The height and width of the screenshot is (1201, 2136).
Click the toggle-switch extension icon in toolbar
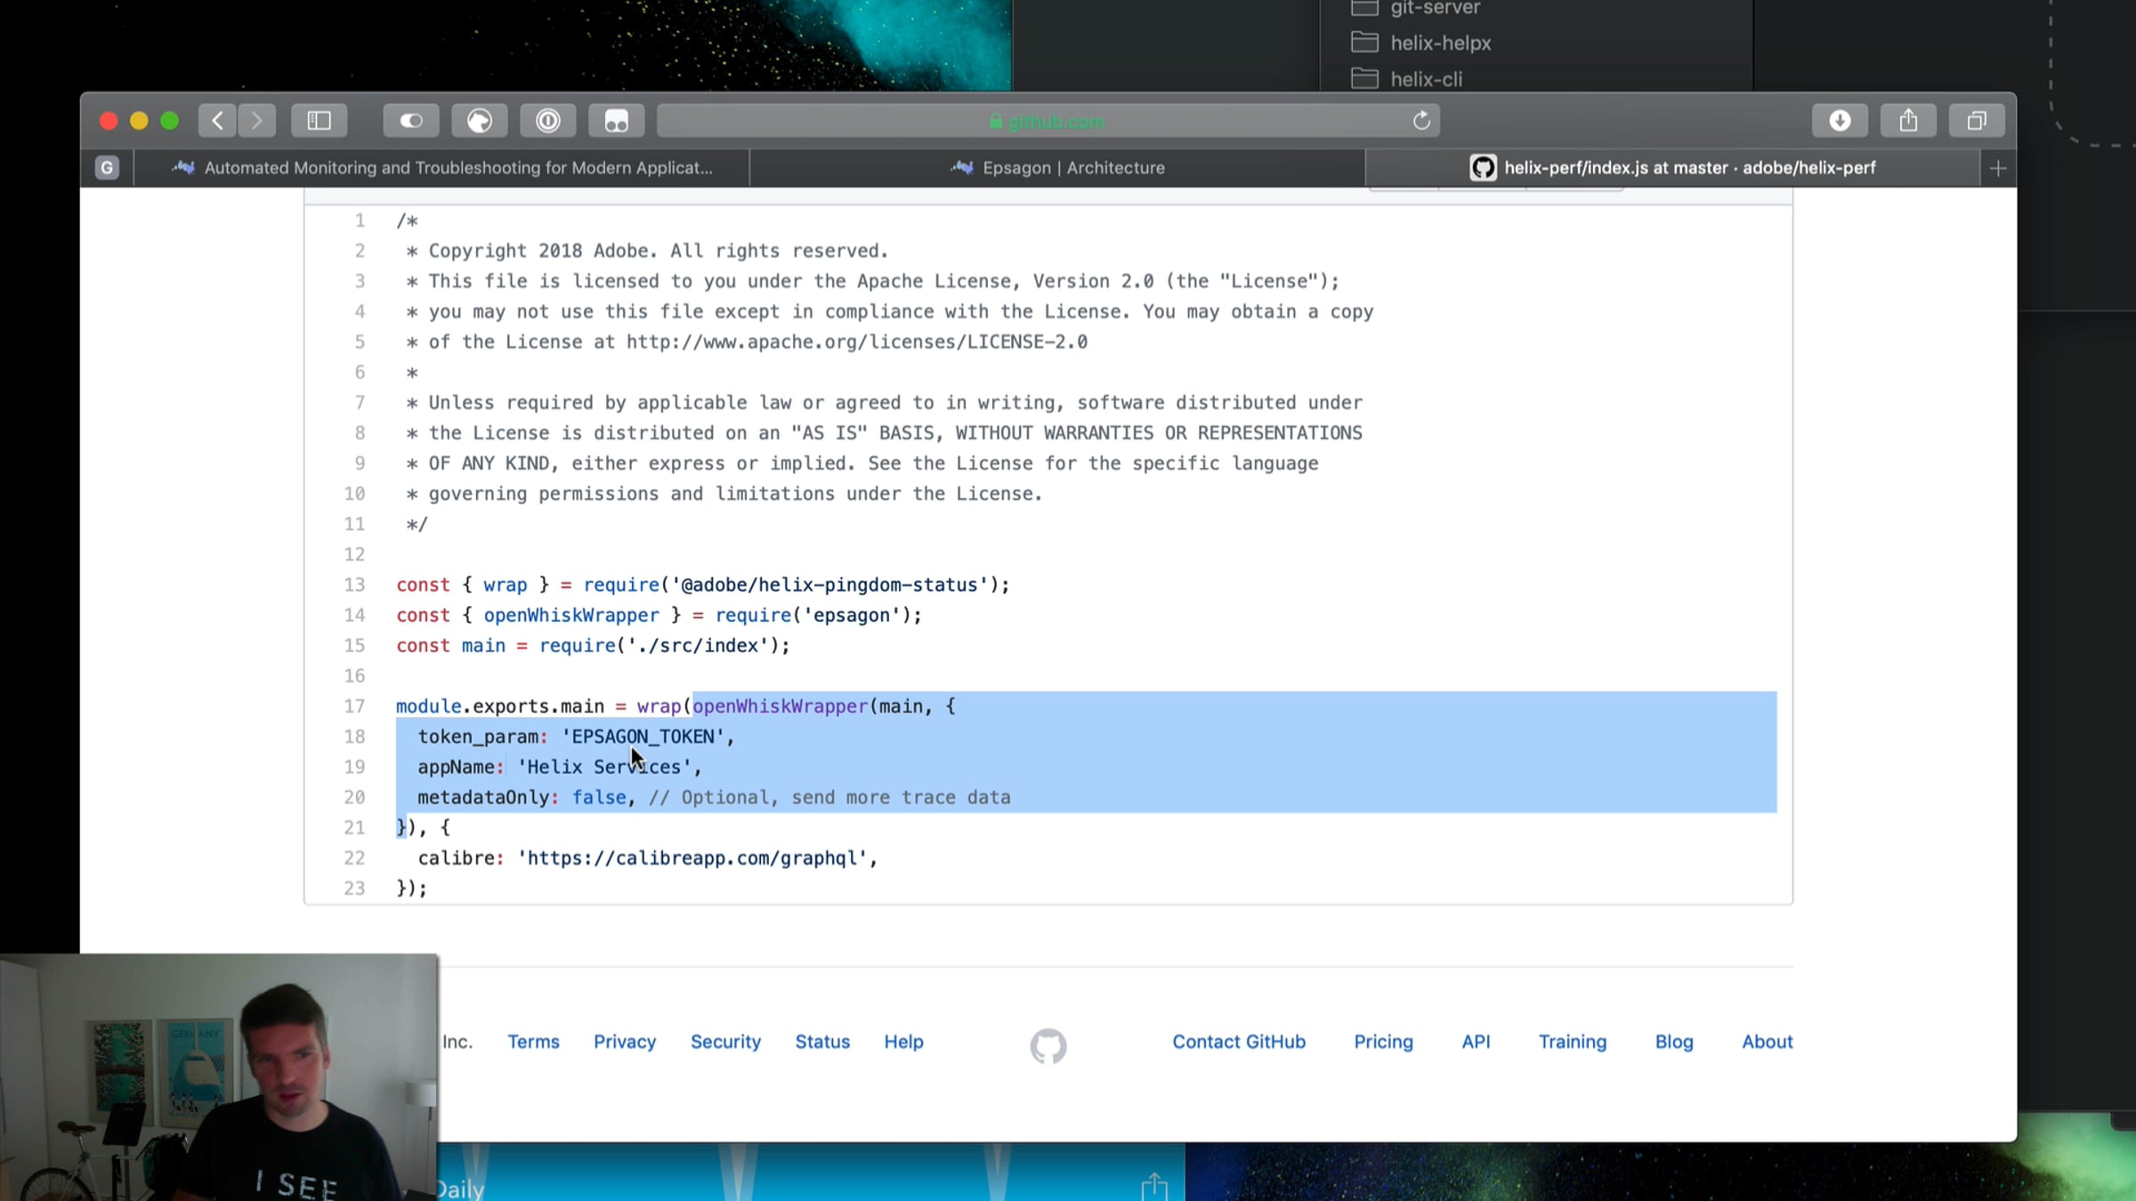coord(411,120)
